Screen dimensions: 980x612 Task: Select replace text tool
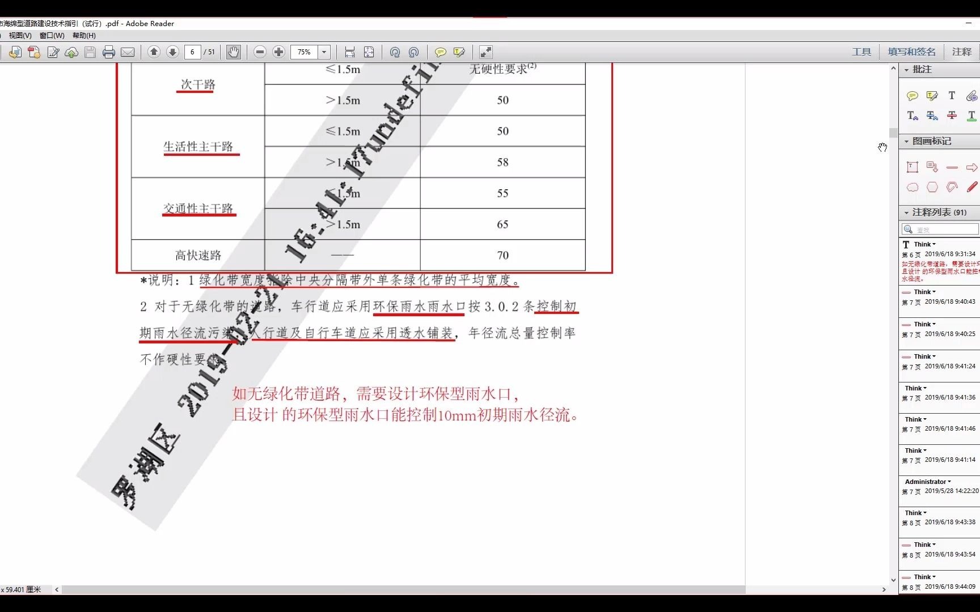932,116
